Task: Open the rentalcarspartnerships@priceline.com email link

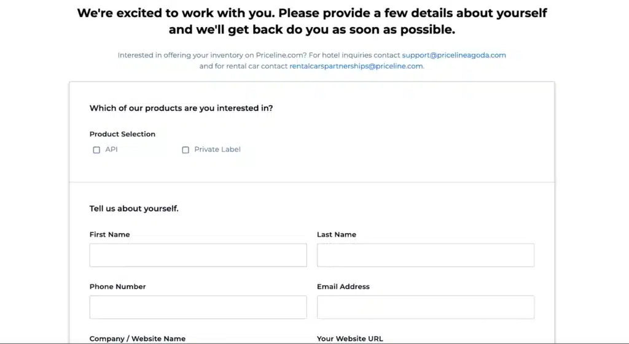Action: (x=356, y=66)
